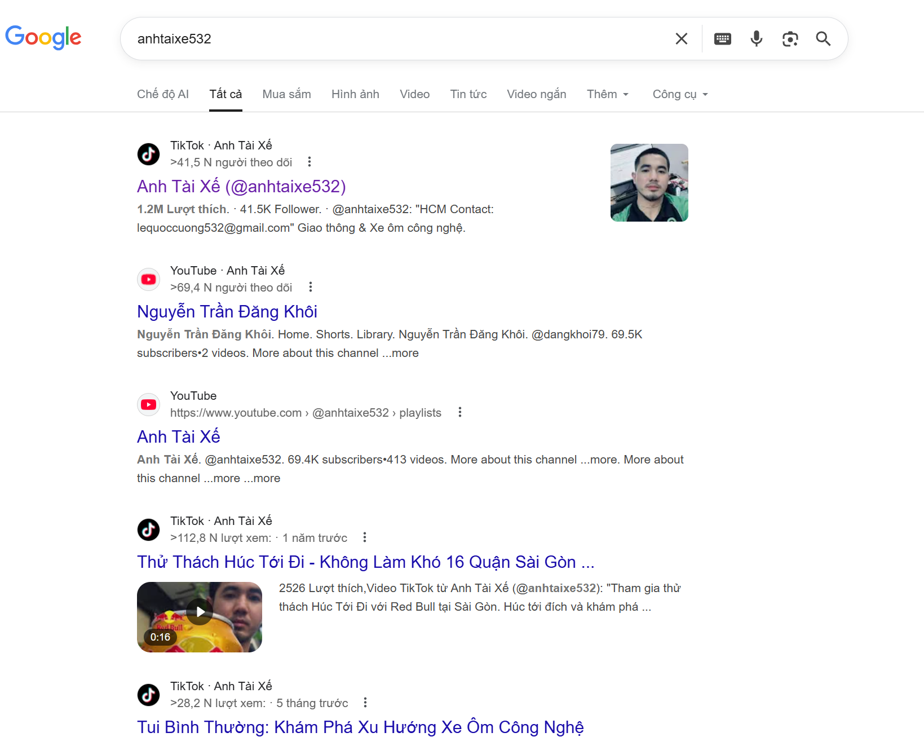Go to the Google logo homepage
This screenshot has height=737, width=924.
pyautogui.click(x=43, y=38)
